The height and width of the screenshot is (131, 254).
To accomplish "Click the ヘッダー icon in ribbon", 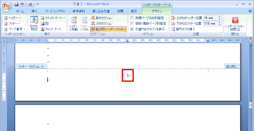I will click(6, 18).
